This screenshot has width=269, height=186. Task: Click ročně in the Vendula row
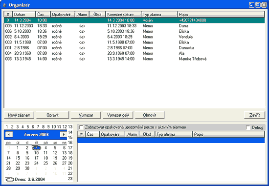(57, 37)
